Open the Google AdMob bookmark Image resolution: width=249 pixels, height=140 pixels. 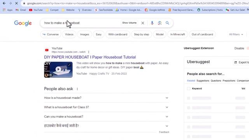coord(155,10)
